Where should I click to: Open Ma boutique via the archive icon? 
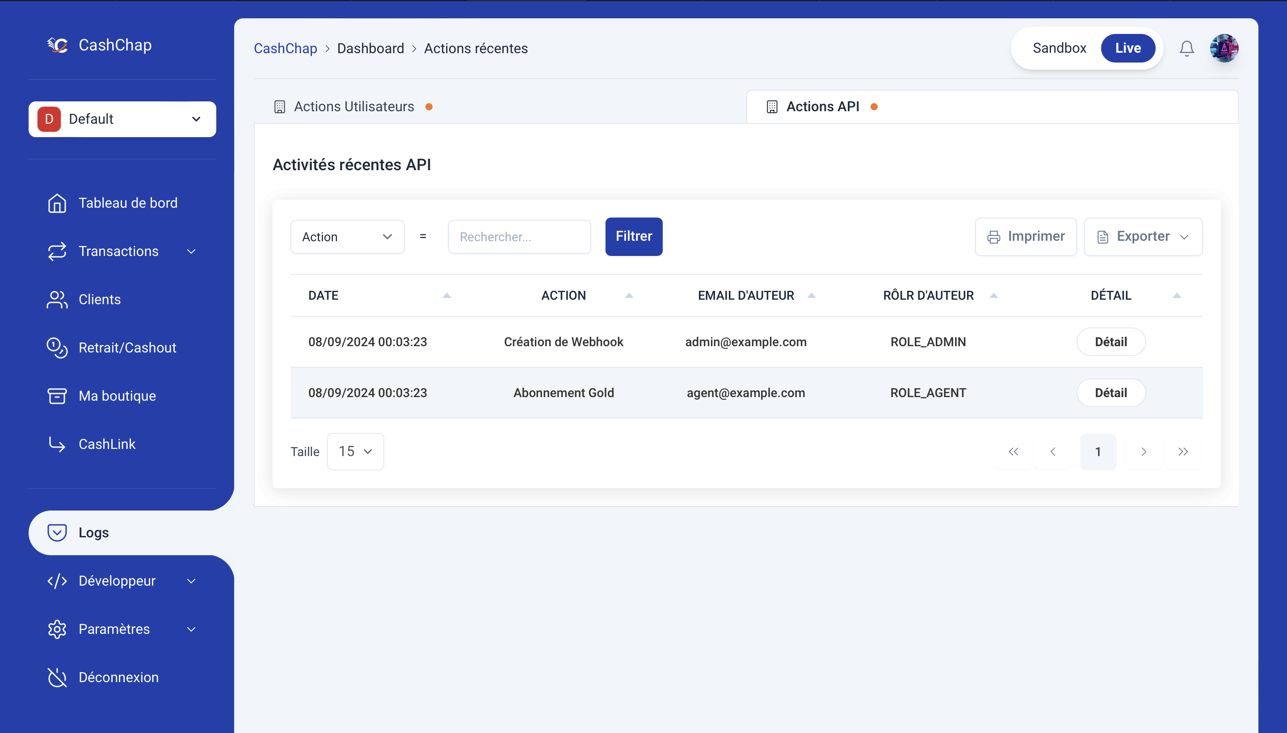(x=57, y=396)
